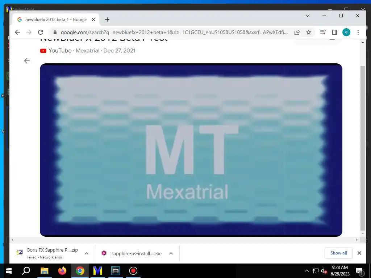The image size is (371, 278).
Task: Go back using Chrome's back arrow
Action: pyautogui.click(x=17, y=32)
